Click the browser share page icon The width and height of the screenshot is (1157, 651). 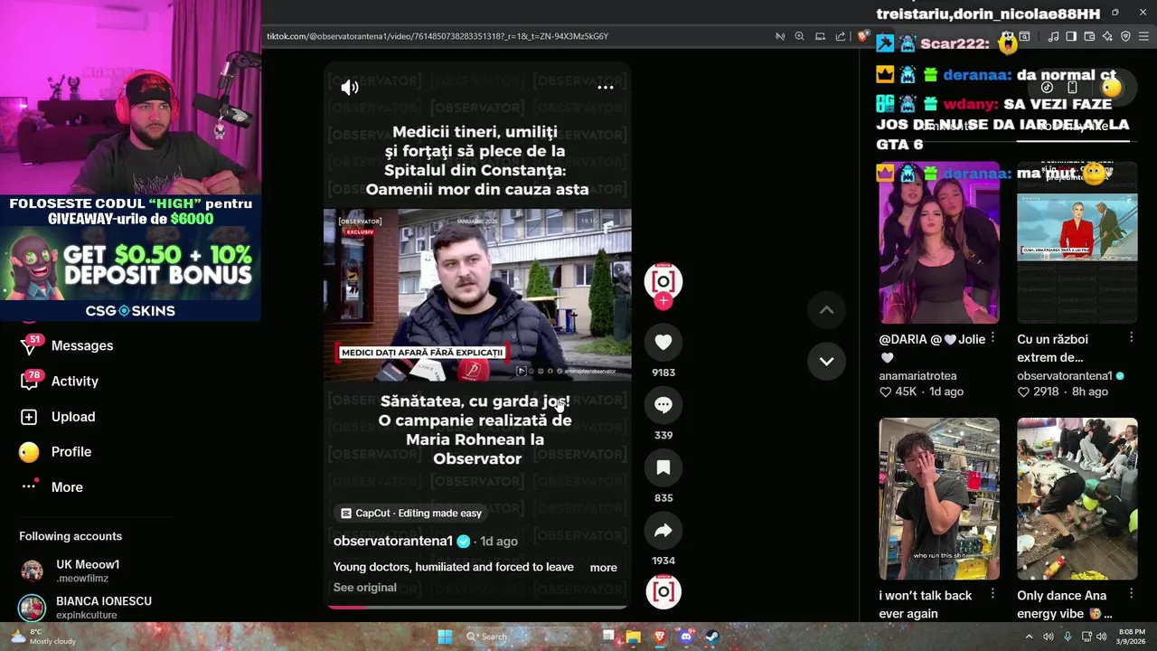[x=841, y=36]
